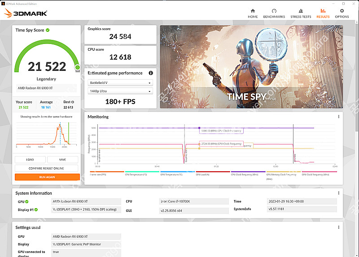Click the GPU clock frequency point on chart
The width and height of the screenshot is (359, 257).
click(199, 144)
